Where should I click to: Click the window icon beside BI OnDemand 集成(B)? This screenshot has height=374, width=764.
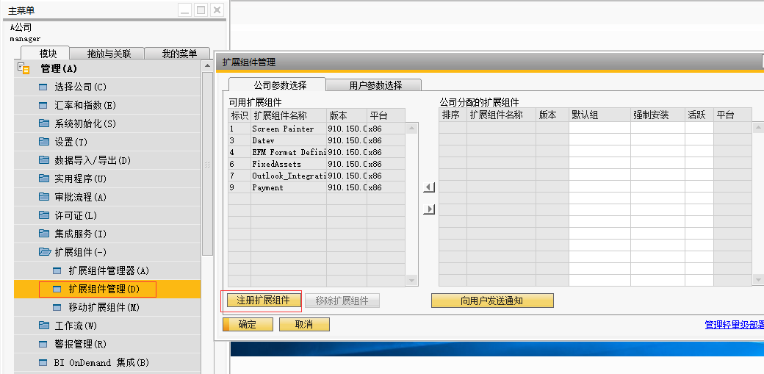point(43,363)
